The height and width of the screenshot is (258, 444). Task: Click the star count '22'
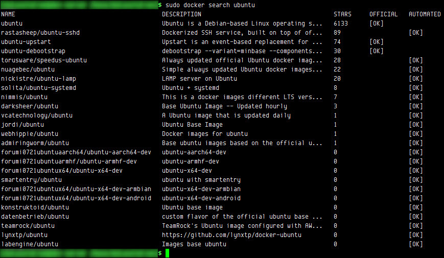click(x=337, y=69)
